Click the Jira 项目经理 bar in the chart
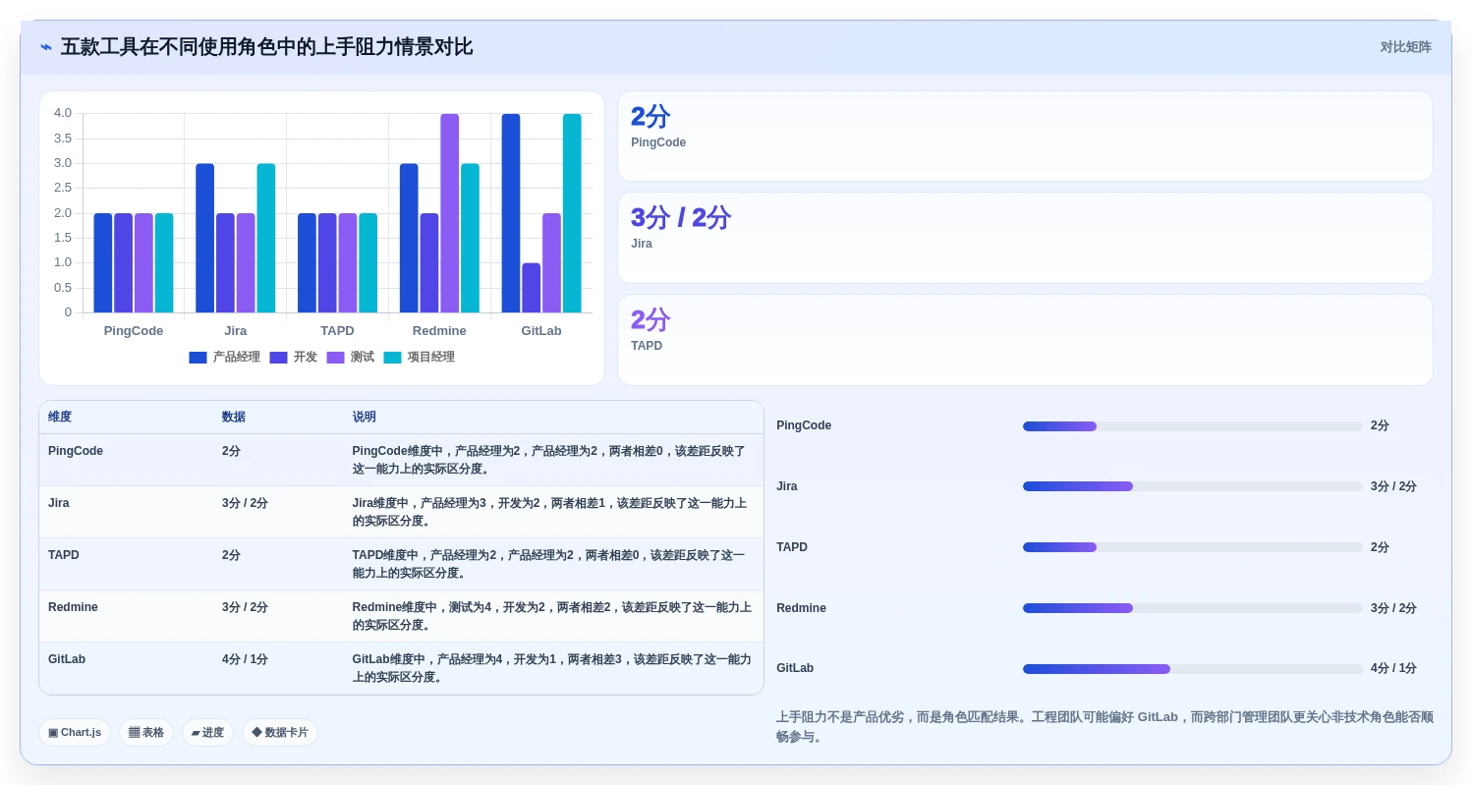Image resolution: width=1472 pixels, height=785 pixels. click(266, 238)
